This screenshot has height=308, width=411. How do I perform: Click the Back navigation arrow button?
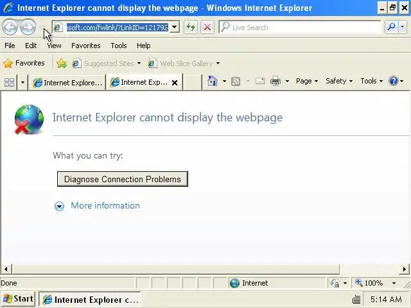(10, 27)
